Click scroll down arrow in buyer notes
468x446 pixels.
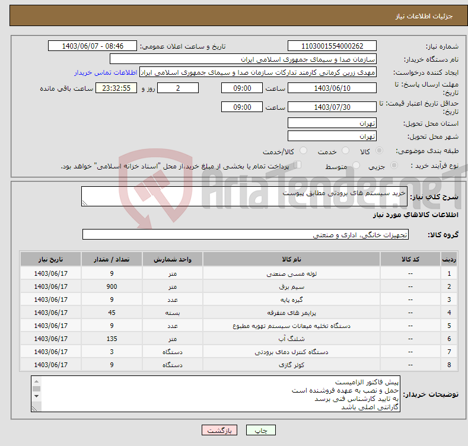click(x=36, y=396)
